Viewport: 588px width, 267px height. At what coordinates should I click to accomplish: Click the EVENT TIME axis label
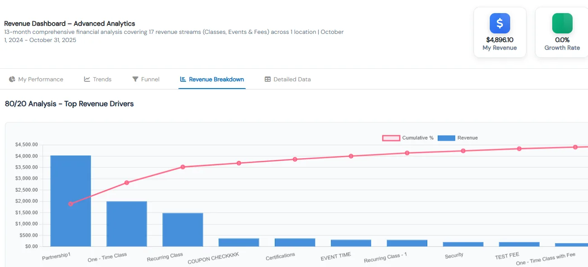(x=336, y=257)
